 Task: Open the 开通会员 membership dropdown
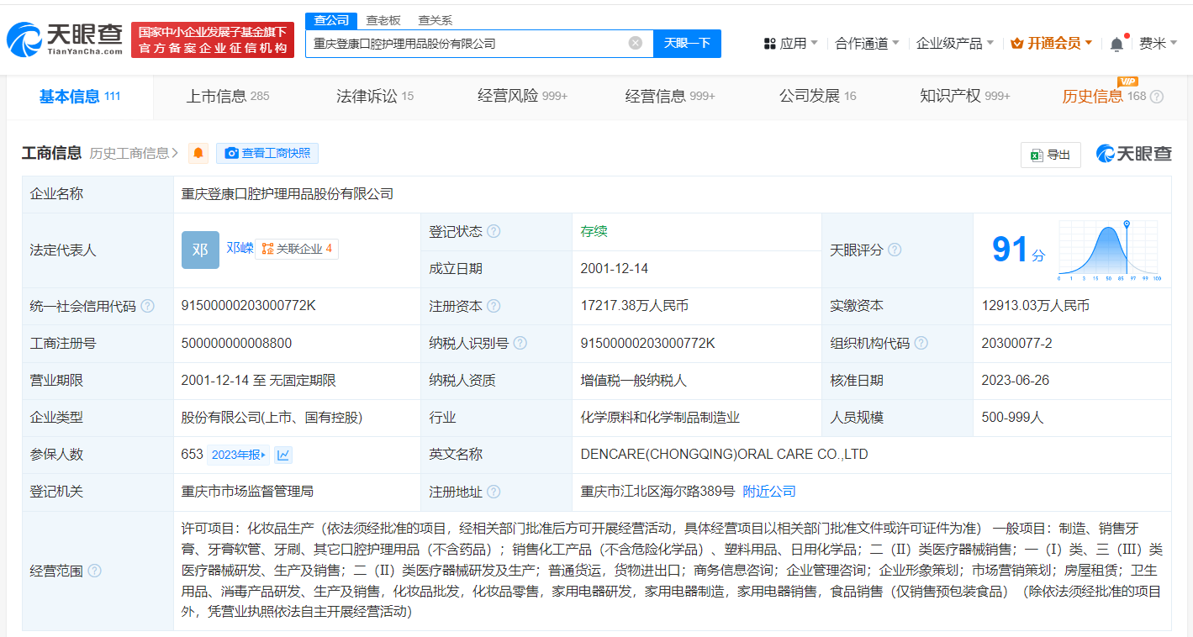click(x=1052, y=43)
